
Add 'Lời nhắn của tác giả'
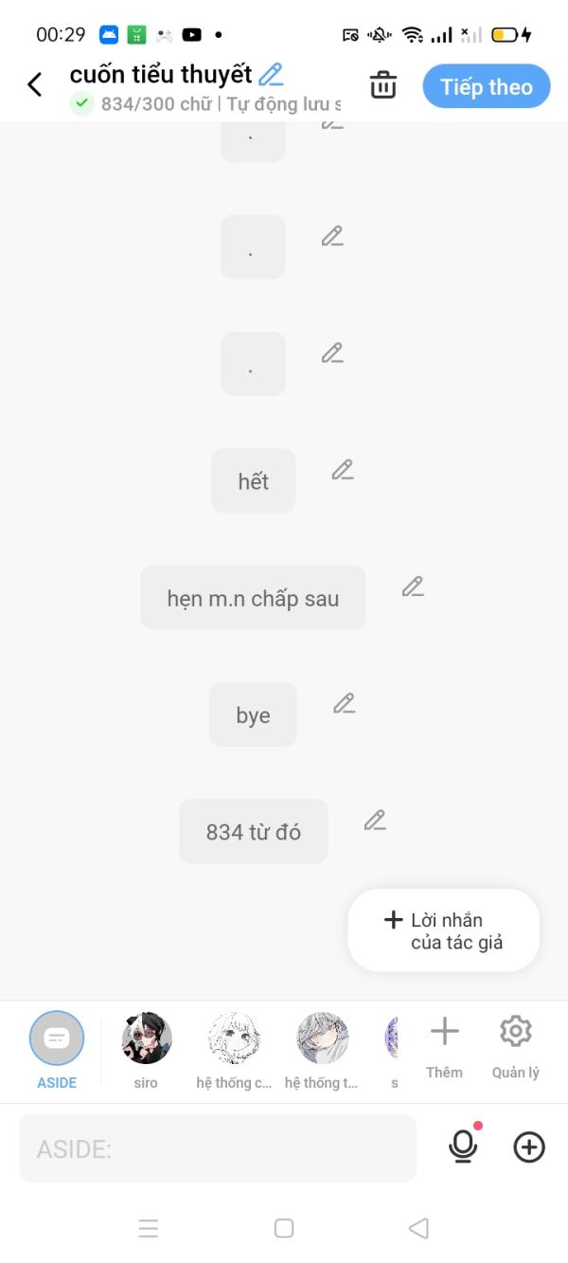pos(443,930)
